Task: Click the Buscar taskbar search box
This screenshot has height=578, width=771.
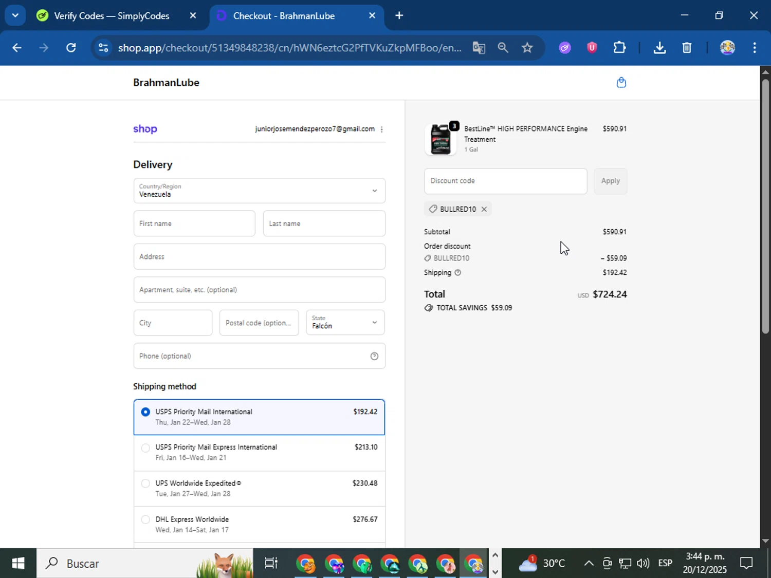Action: 144,563
